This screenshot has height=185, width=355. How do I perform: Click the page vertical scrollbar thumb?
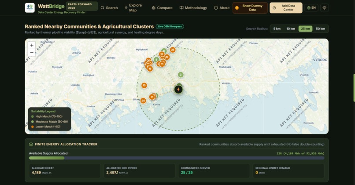tap(354, 87)
